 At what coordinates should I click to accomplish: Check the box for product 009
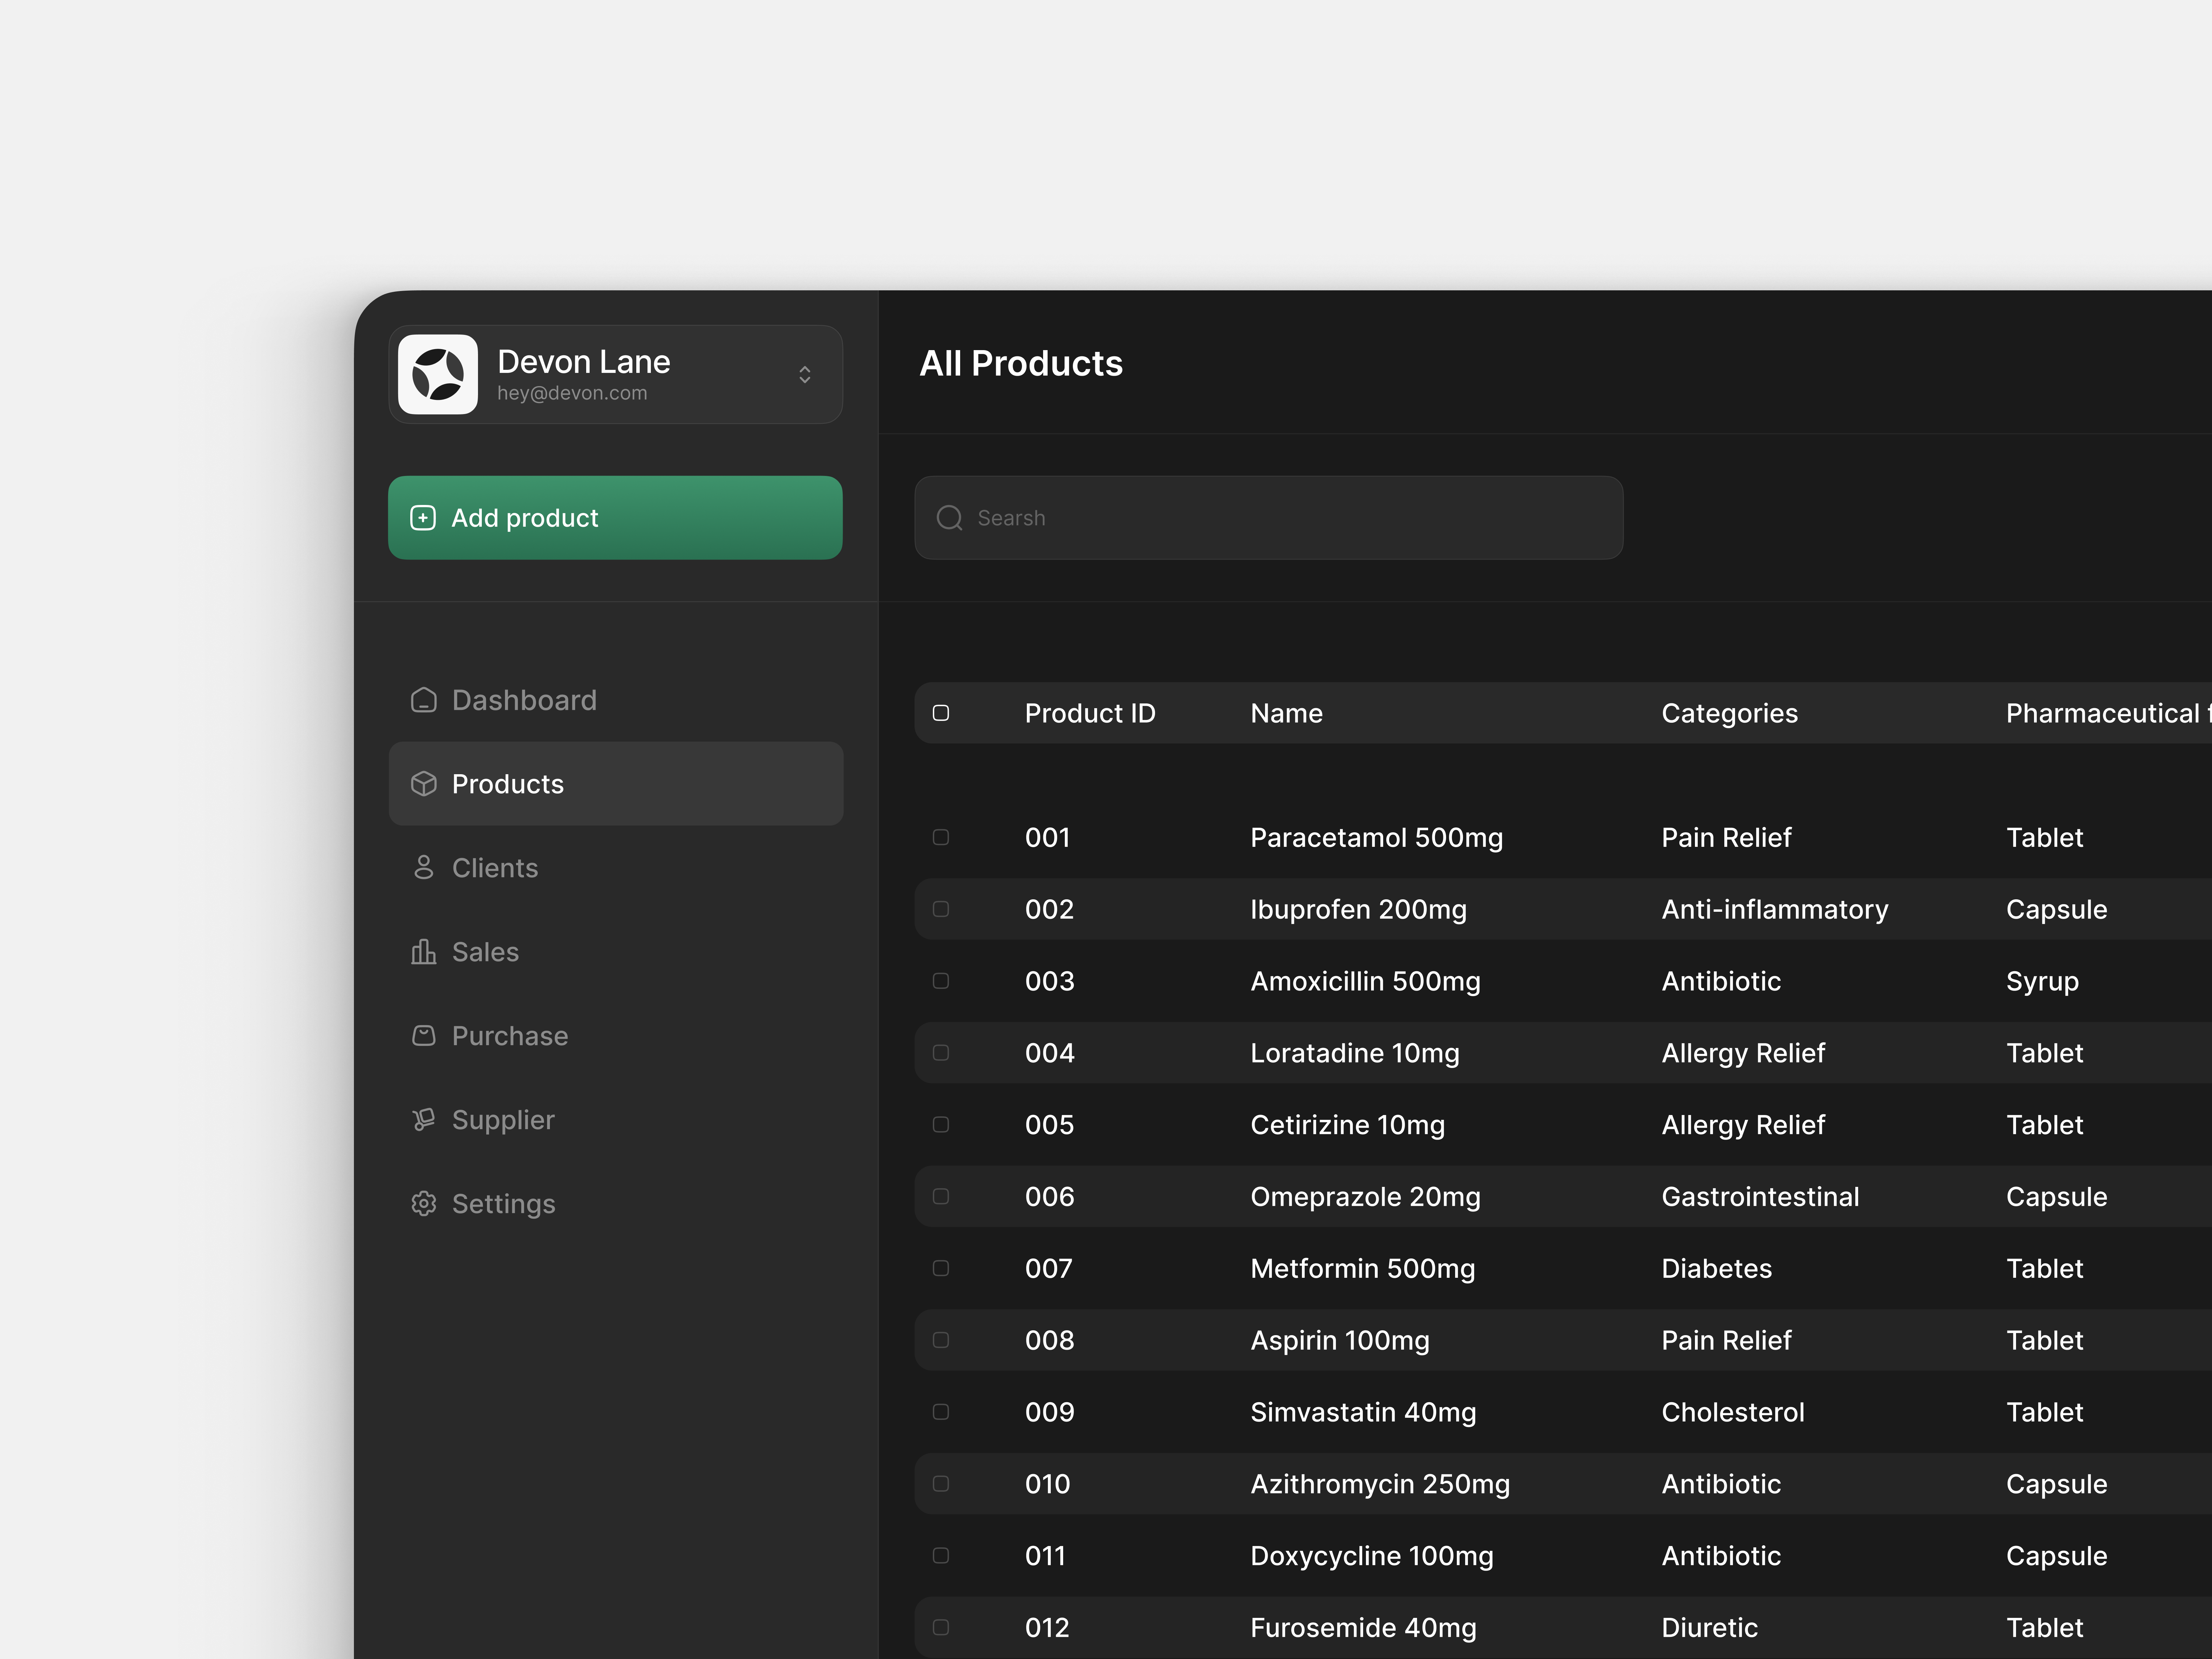pyautogui.click(x=941, y=1412)
